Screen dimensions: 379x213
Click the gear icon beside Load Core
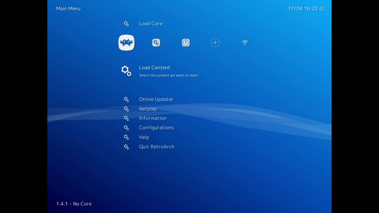[126, 24]
